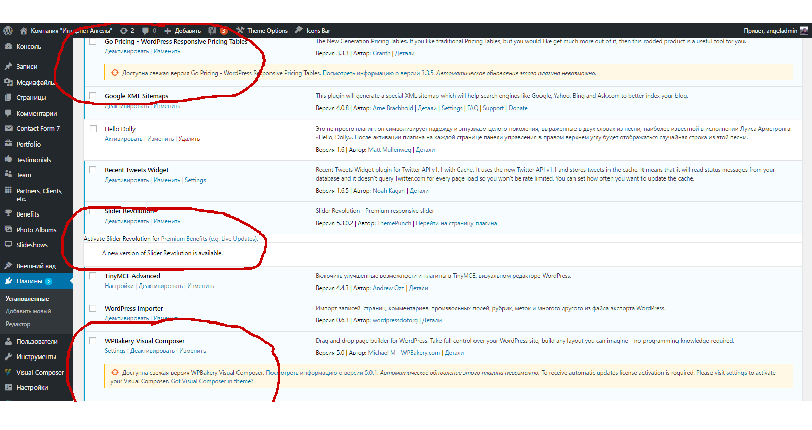Image resolution: width=812 pixels, height=430 pixels.
Task: Open the Добавить новый submenu item
Action: tap(28, 311)
